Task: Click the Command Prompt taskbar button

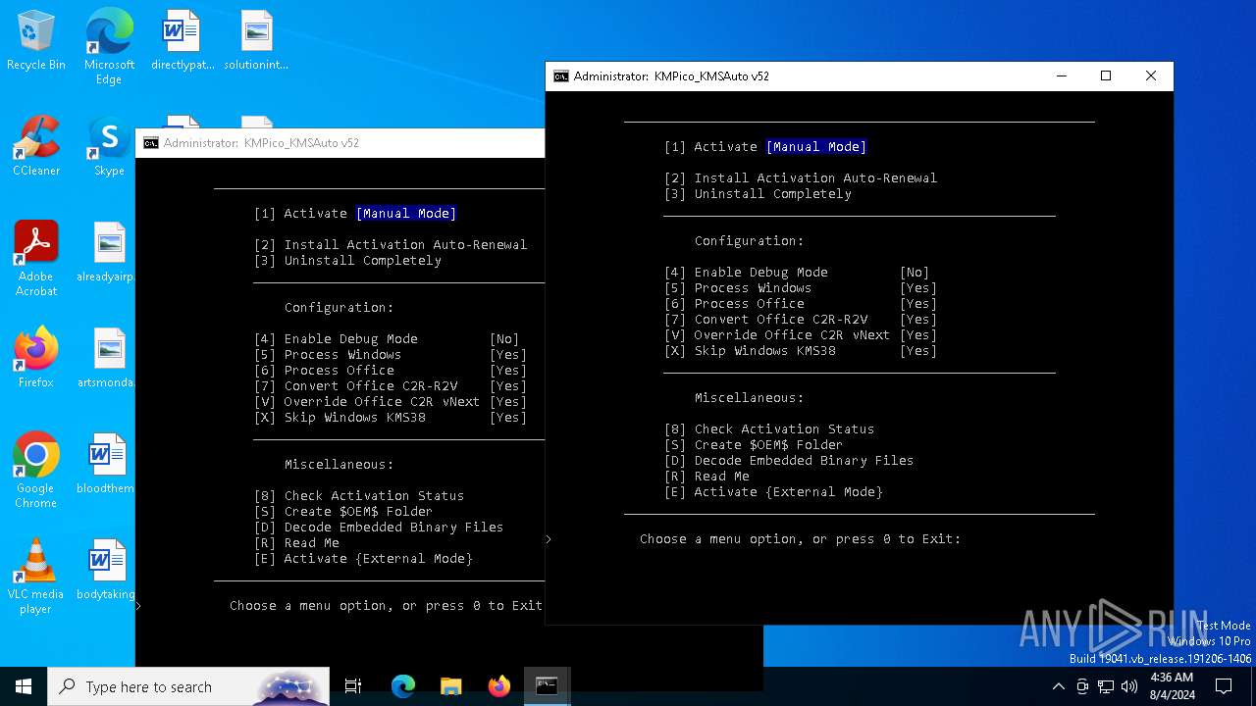Action: 547,686
